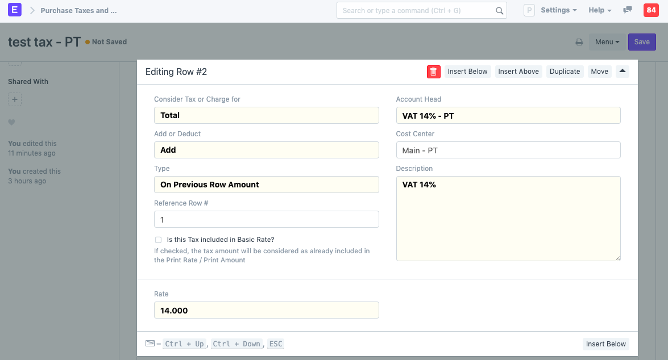The height and width of the screenshot is (360, 668).
Task: Click the Duplicate row button
Action: [x=565, y=72]
